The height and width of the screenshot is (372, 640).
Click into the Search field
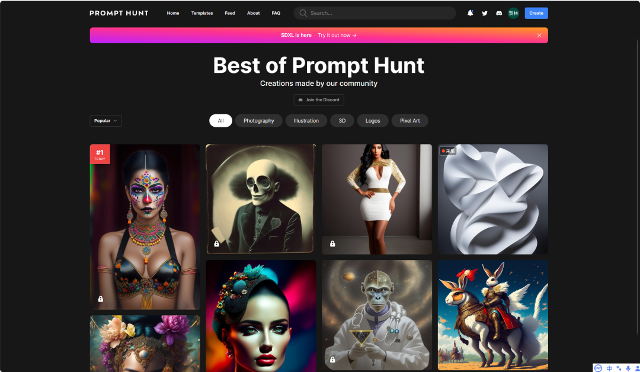coord(375,13)
